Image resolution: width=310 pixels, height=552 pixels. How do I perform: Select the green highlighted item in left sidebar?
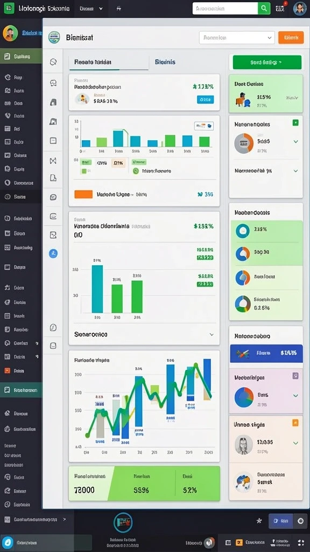click(x=21, y=56)
